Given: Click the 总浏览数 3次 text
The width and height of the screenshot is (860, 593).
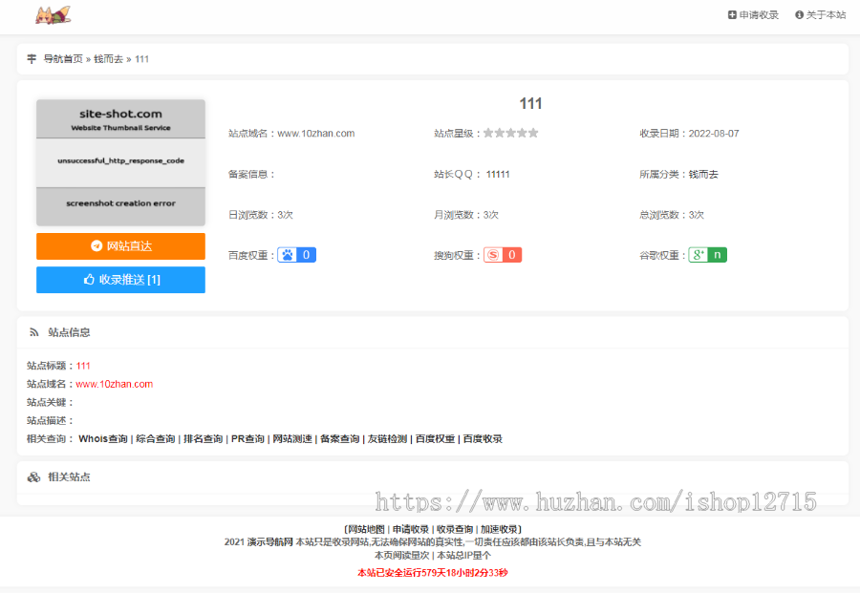Looking at the screenshot, I should coord(672,215).
